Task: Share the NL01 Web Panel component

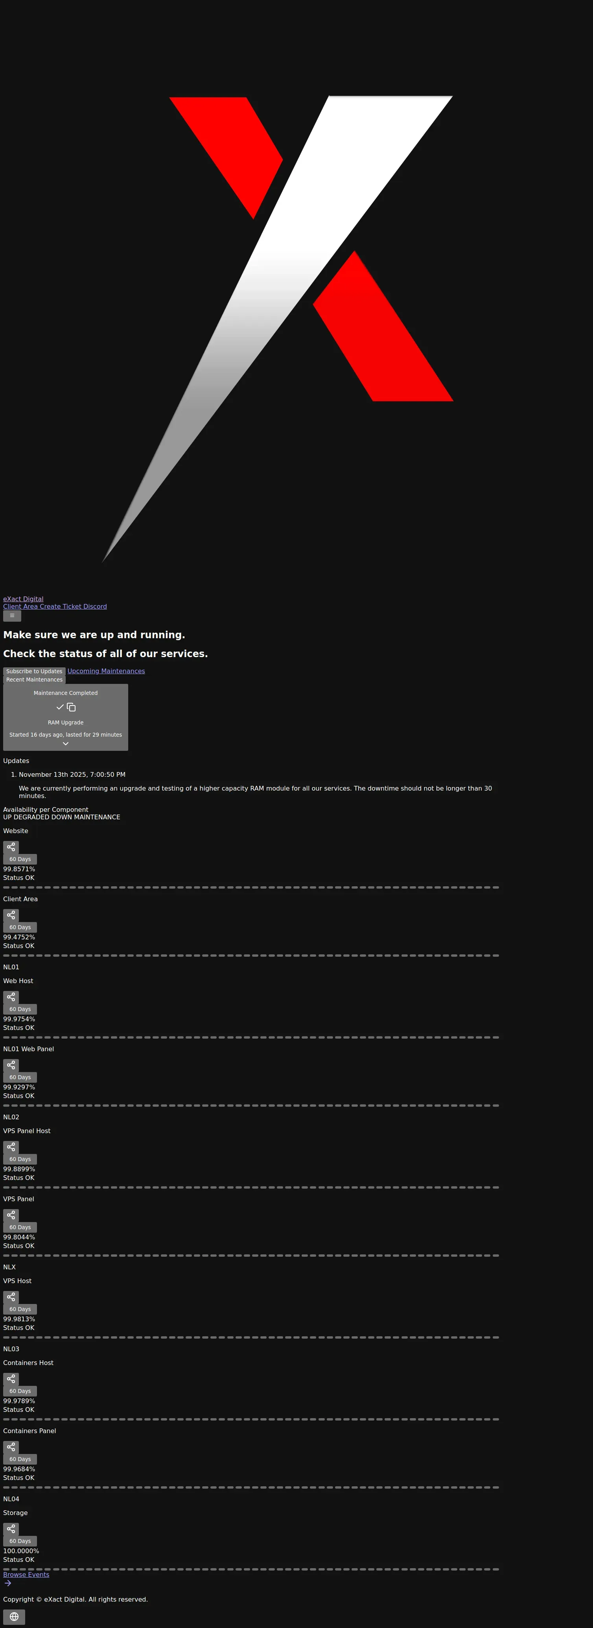Action: 11,1065
